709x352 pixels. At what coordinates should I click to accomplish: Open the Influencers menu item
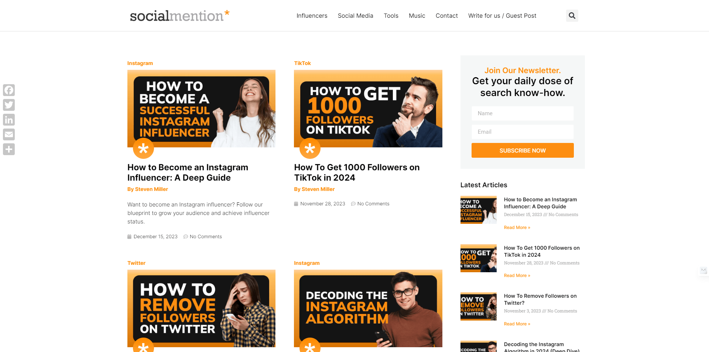point(312,16)
